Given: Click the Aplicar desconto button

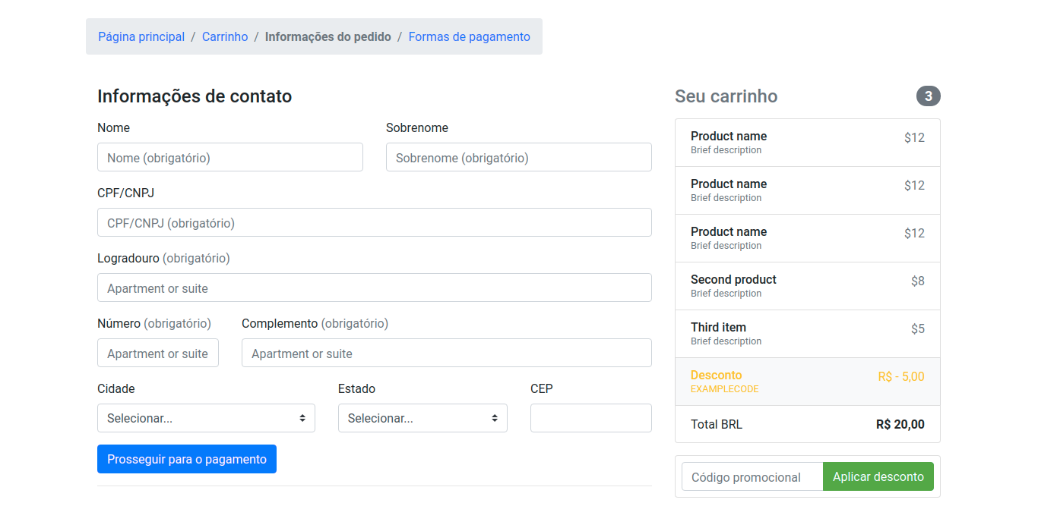Looking at the screenshot, I should coord(878,477).
